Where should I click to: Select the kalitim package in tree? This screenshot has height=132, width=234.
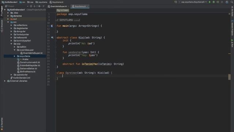(x=22, y=47)
